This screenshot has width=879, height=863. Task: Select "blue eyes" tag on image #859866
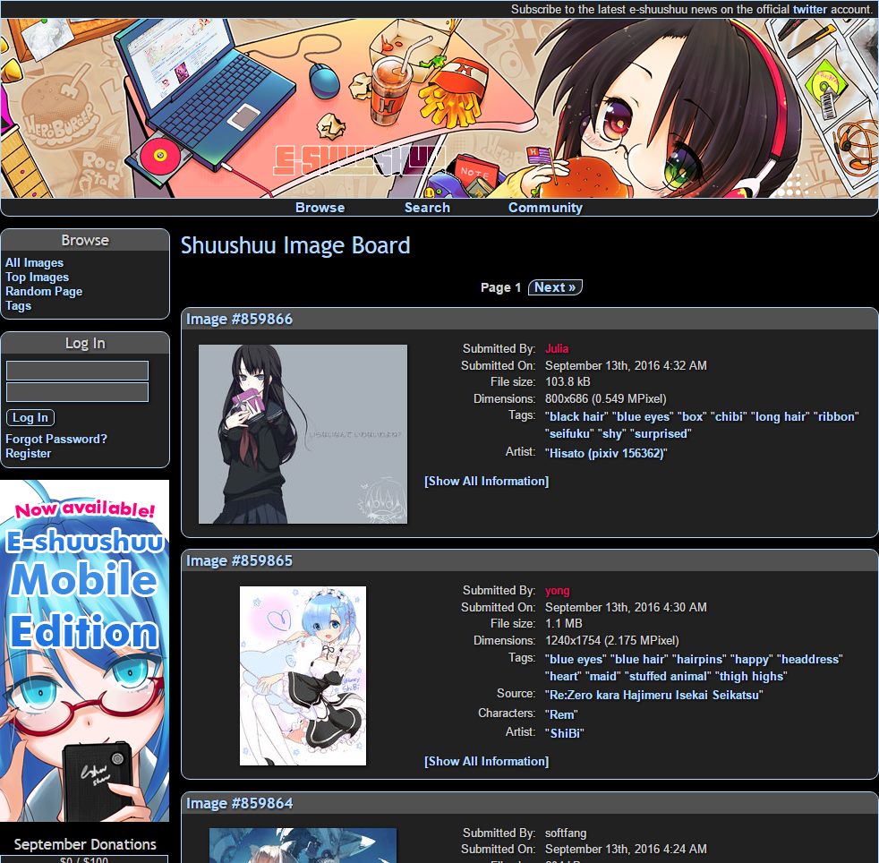coord(643,416)
